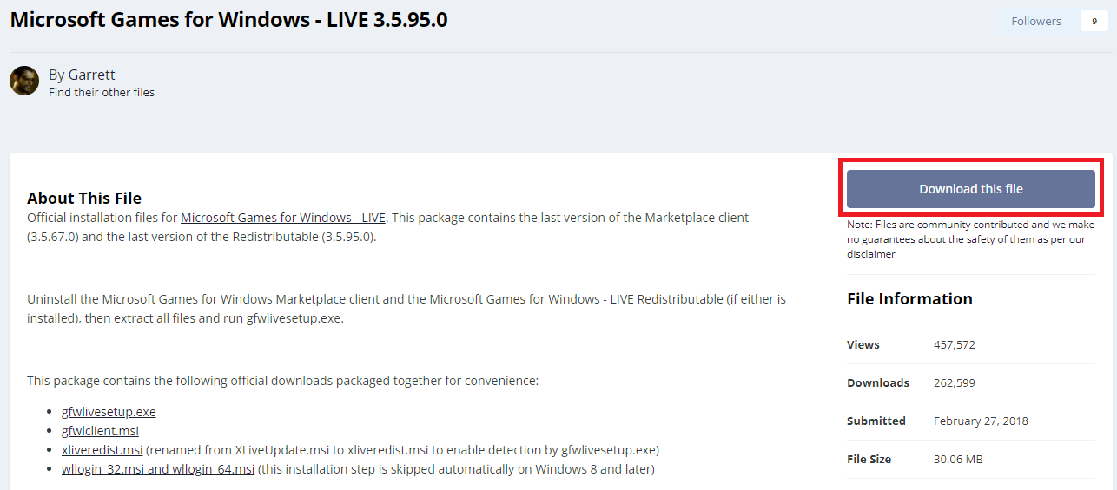Click the Downloads label in File Information
Viewport: 1117px width, 490px height.
[878, 382]
